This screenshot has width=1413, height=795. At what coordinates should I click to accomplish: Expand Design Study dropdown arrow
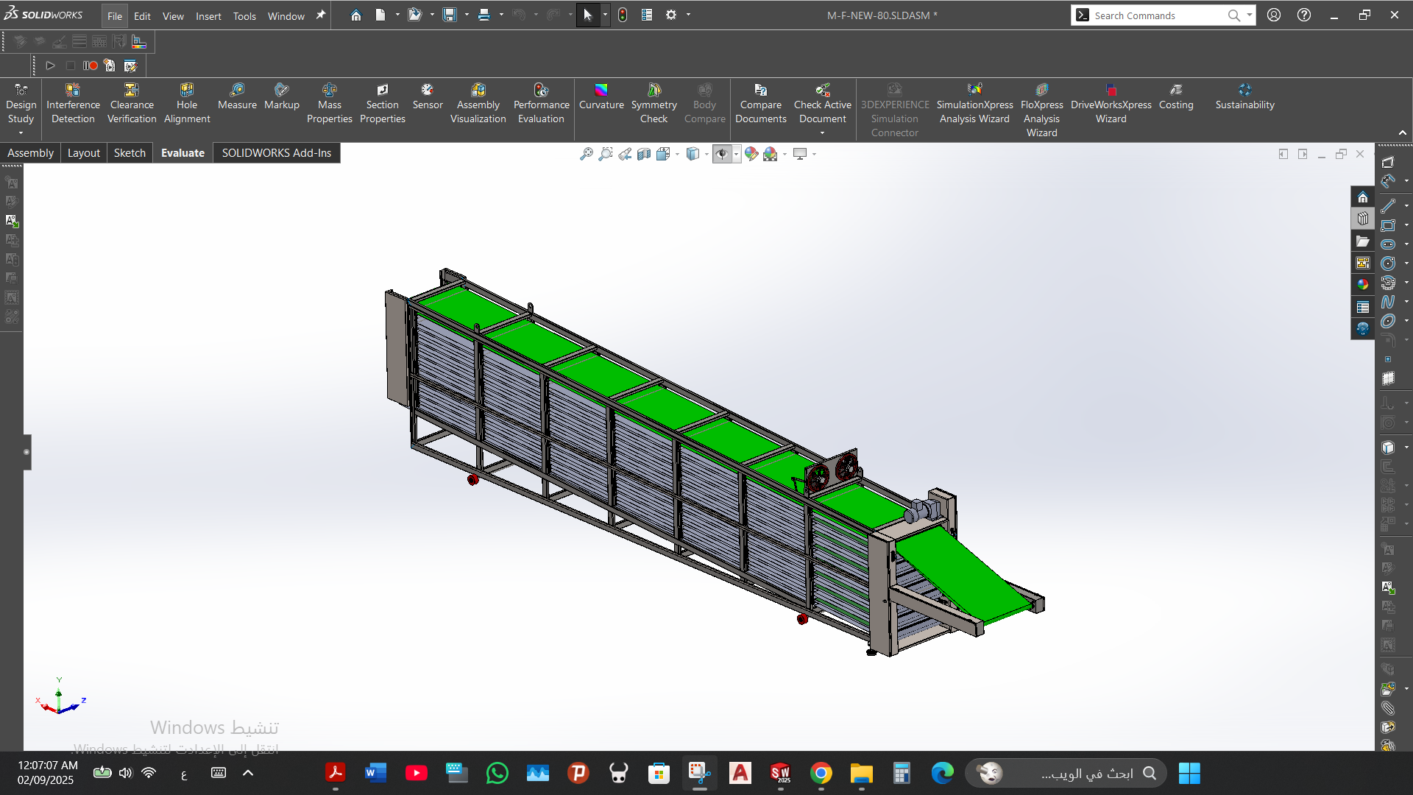point(21,133)
